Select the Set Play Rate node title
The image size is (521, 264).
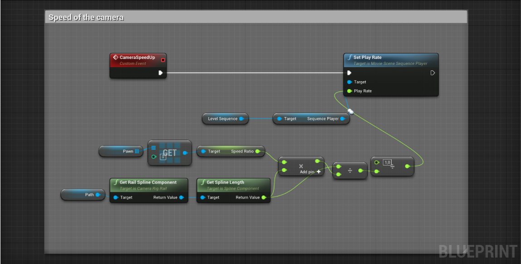coord(368,58)
